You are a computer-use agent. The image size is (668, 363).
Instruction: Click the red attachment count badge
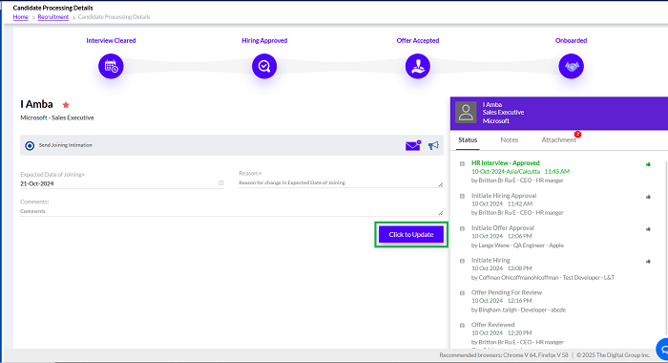[x=577, y=135]
